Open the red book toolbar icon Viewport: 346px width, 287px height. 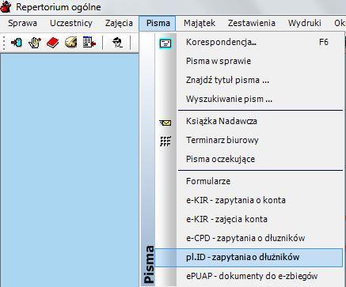click(x=53, y=43)
